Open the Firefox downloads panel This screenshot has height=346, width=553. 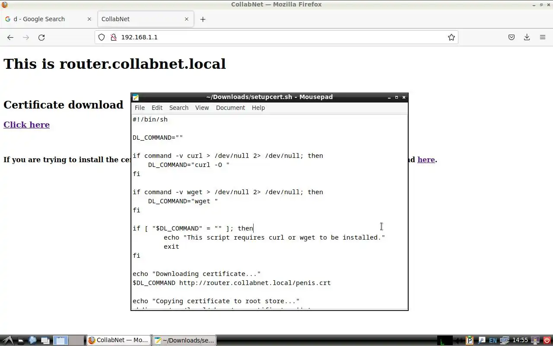click(527, 37)
